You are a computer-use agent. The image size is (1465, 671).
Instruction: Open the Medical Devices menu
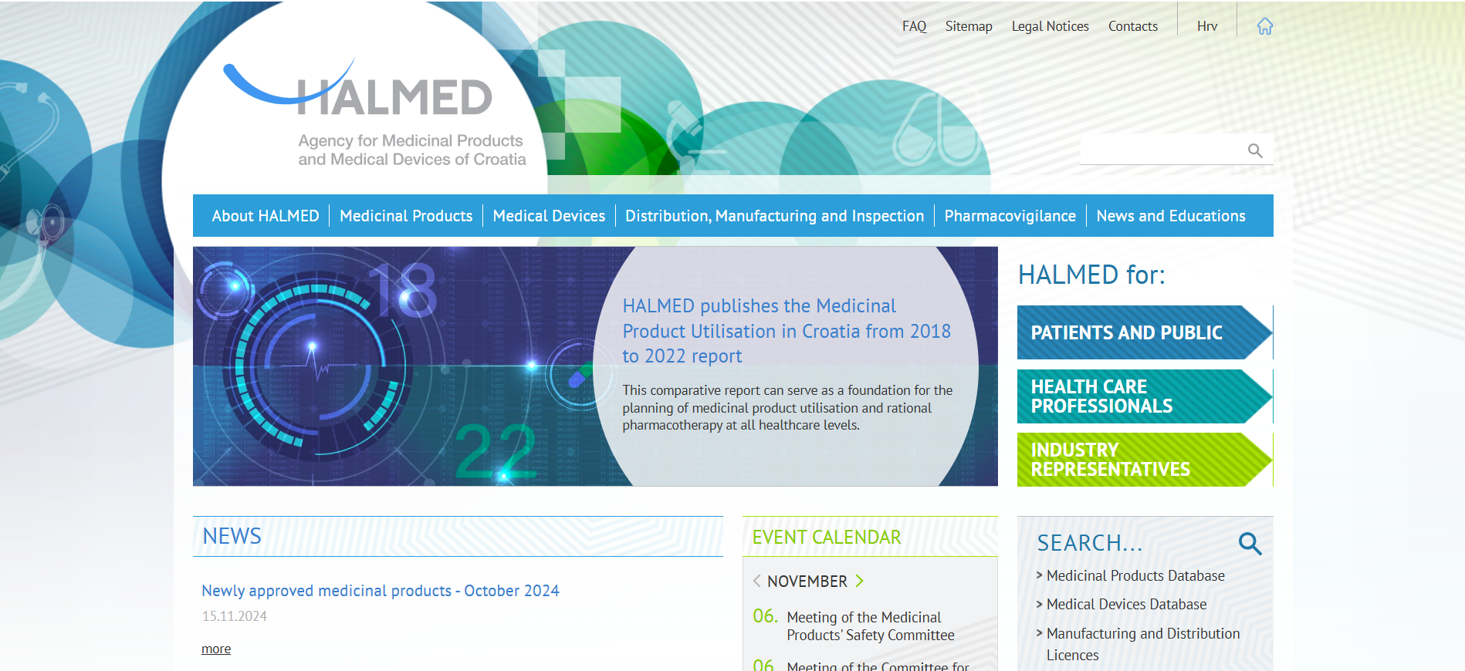pyautogui.click(x=548, y=216)
